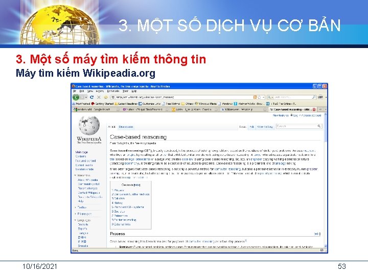Click the Process section edit link
This screenshot has height=276, width=368.
point(317,234)
